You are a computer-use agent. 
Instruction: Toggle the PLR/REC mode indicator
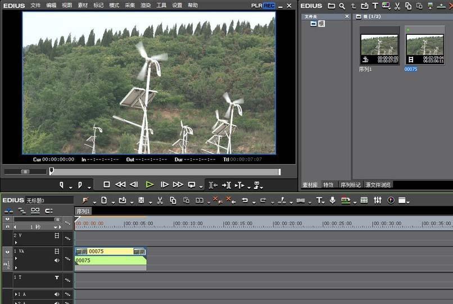263,6
